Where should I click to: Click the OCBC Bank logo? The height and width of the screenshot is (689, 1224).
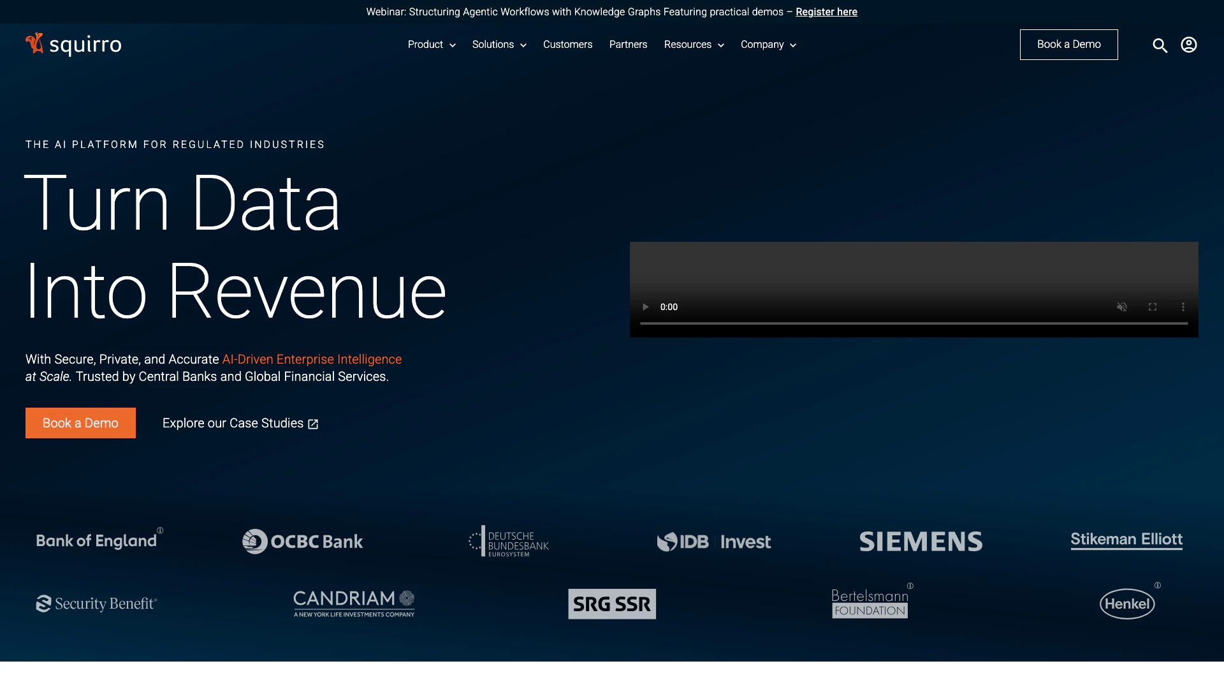(303, 542)
